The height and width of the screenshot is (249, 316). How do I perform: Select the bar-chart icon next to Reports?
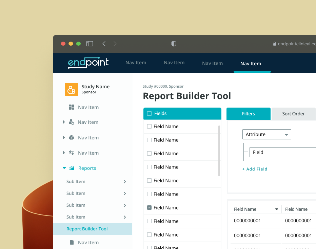click(73, 168)
